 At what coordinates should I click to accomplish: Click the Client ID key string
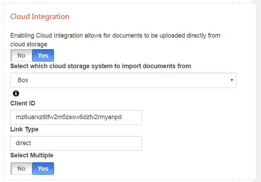[x=69, y=117]
